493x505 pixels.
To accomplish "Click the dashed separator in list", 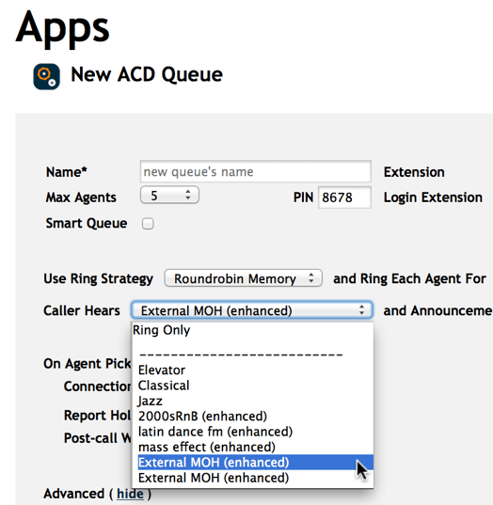I will (241, 355).
